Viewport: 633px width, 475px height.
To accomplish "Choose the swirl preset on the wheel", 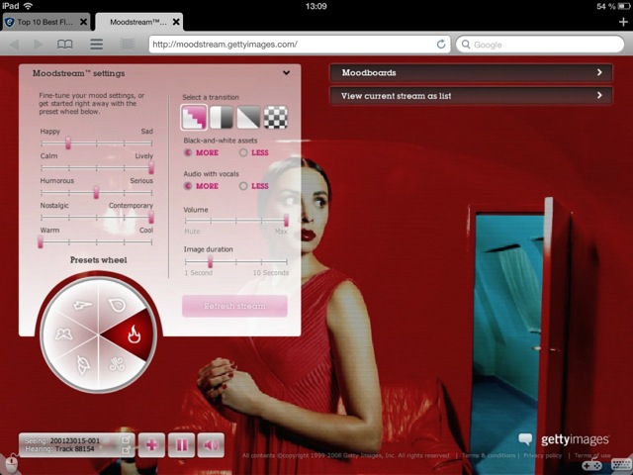I will [x=117, y=365].
